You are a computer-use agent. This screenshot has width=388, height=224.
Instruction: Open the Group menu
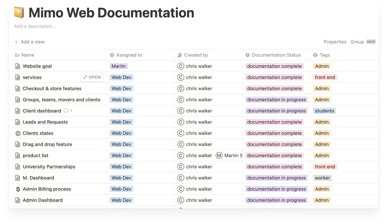pyautogui.click(x=357, y=42)
